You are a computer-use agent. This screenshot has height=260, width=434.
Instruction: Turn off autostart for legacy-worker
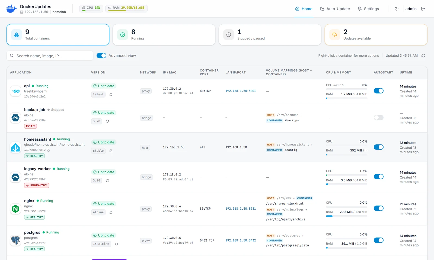point(378,177)
